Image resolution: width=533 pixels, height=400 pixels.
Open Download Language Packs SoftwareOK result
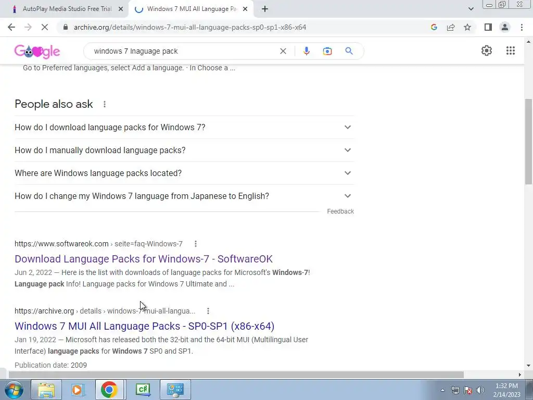click(144, 259)
